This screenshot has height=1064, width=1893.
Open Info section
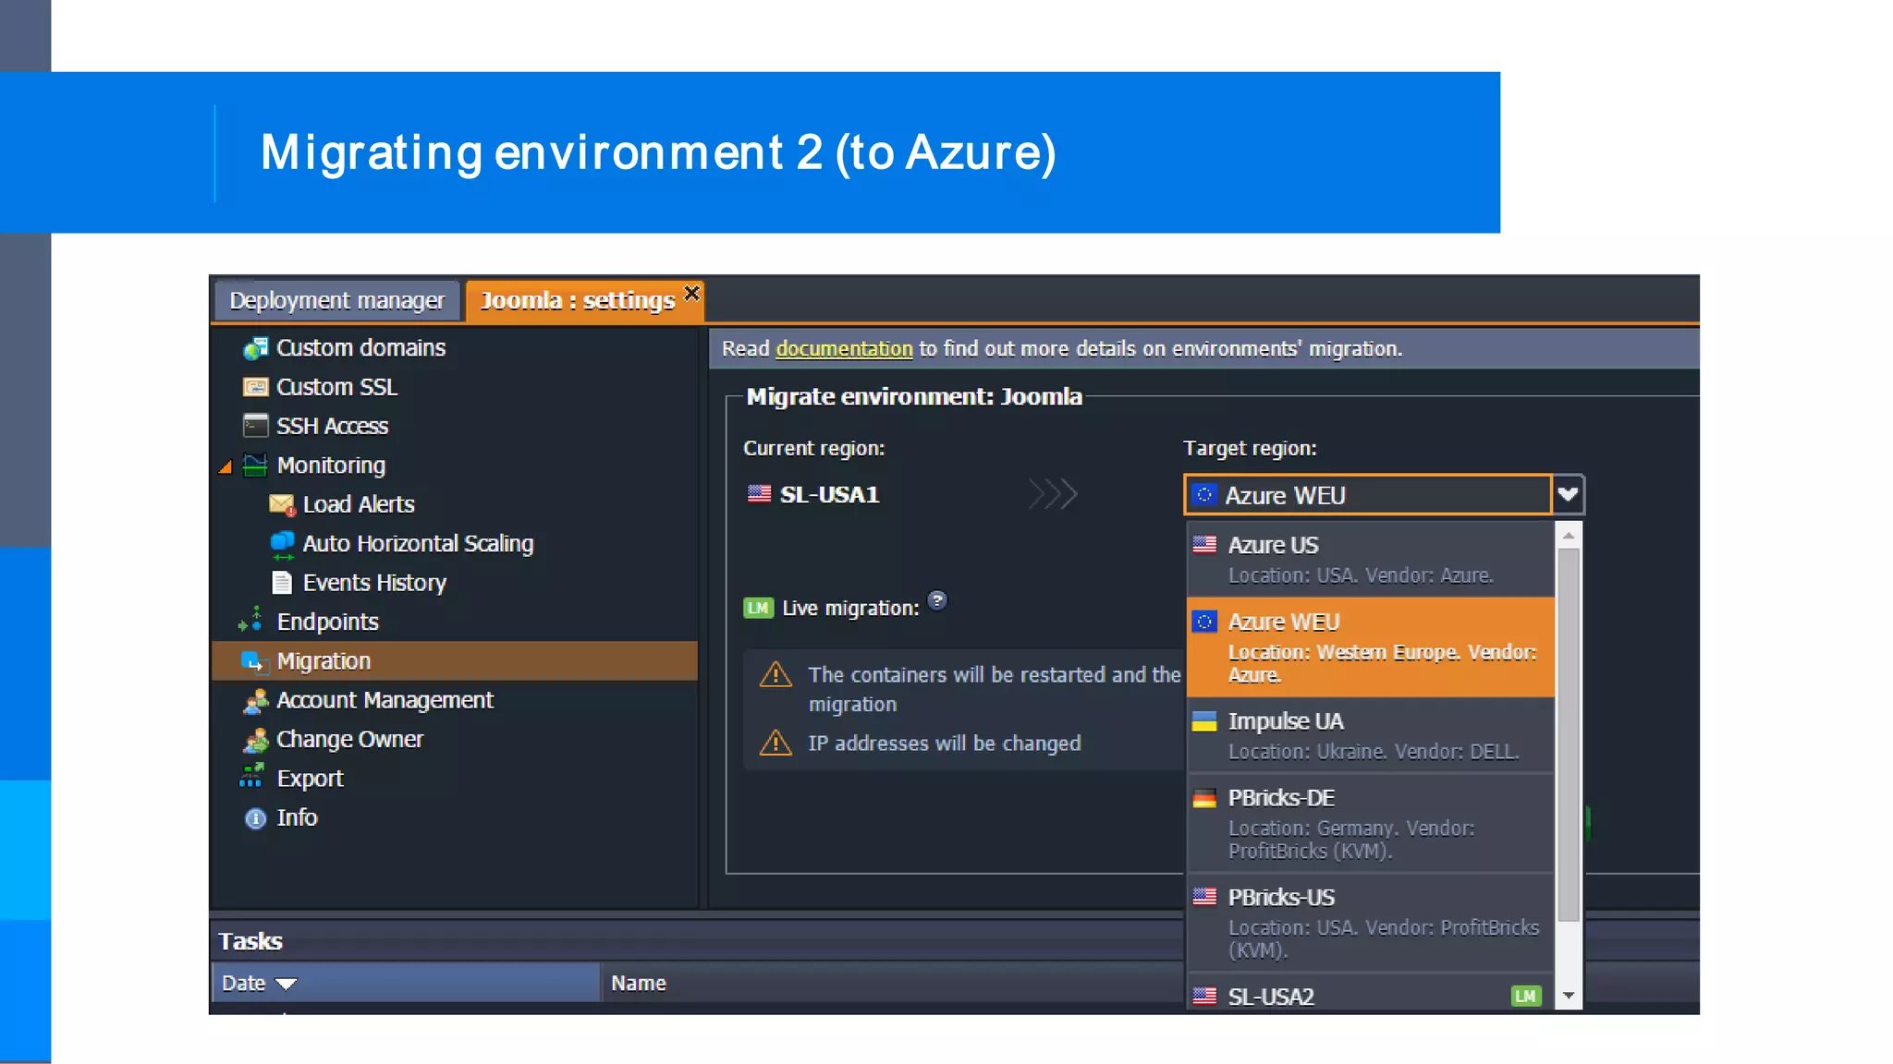tap(297, 817)
